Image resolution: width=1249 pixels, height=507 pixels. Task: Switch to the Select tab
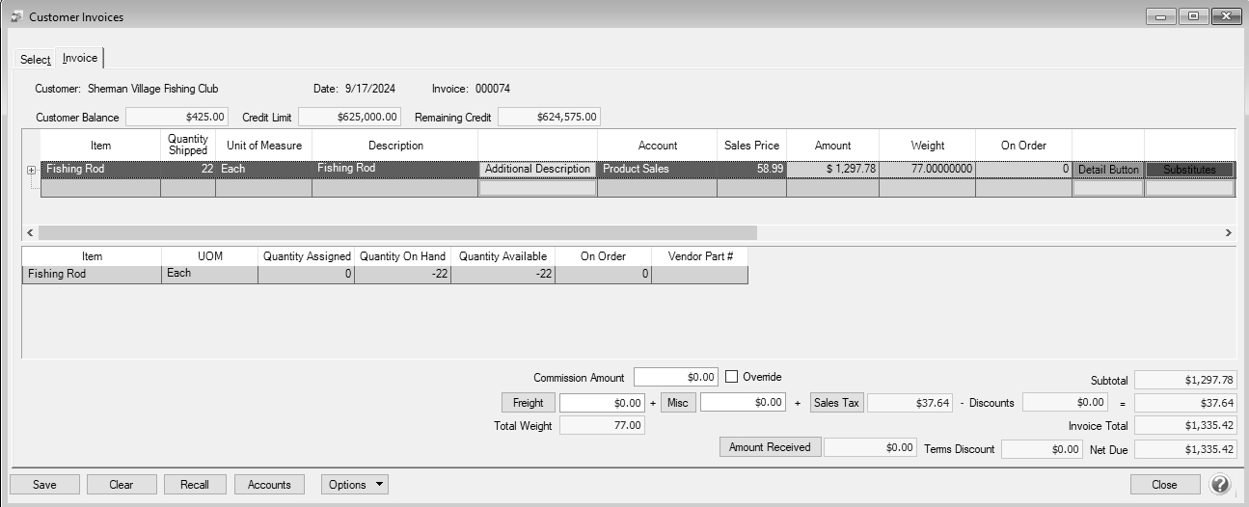click(36, 60)
